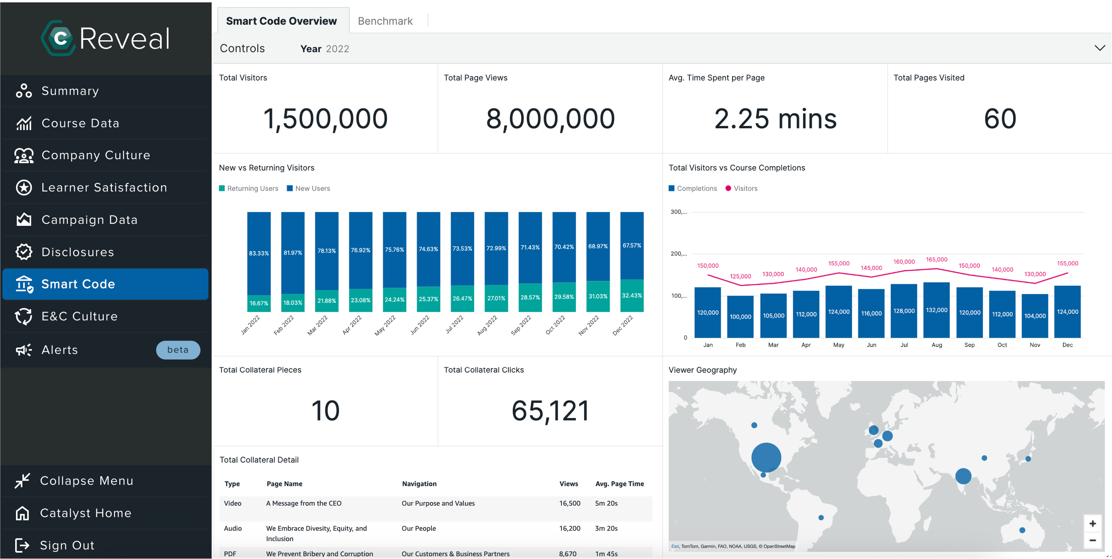Open the Year 2022 control
The height and width of the screenshot is (559, 1112).
(324, 49)
